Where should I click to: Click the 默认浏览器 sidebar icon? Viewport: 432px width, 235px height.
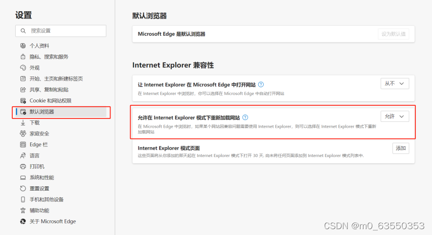pyautogui.click(x=23, y=112)
